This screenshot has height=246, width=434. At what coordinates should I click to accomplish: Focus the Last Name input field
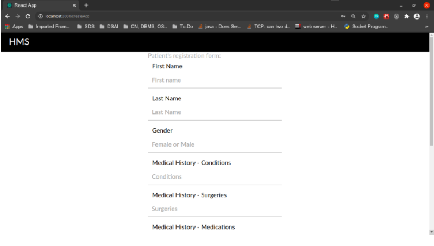tap(215, 112)
